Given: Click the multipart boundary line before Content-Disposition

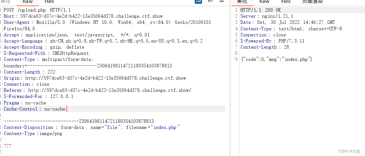Looking at the screenshot, I should coord(79,121).
